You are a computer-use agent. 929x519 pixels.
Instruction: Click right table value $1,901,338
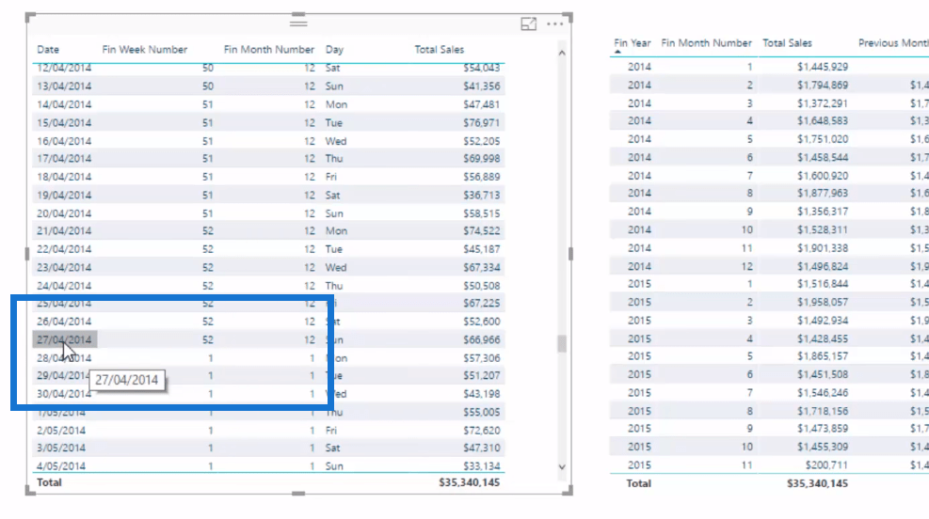coord(823,248)
